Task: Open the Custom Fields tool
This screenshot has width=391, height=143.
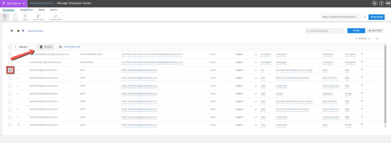Action: point(38,17)
